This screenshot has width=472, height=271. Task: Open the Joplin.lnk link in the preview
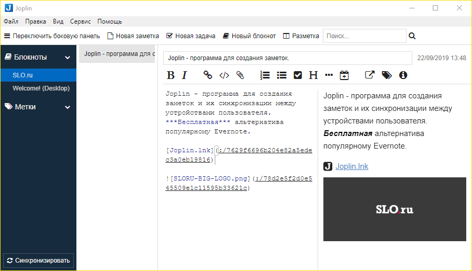pyautogui.click(x=352, y=166)
